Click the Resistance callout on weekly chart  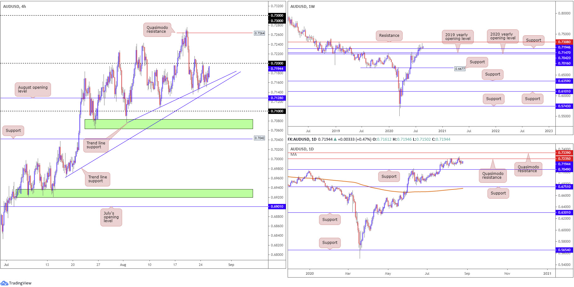[389, 36]
